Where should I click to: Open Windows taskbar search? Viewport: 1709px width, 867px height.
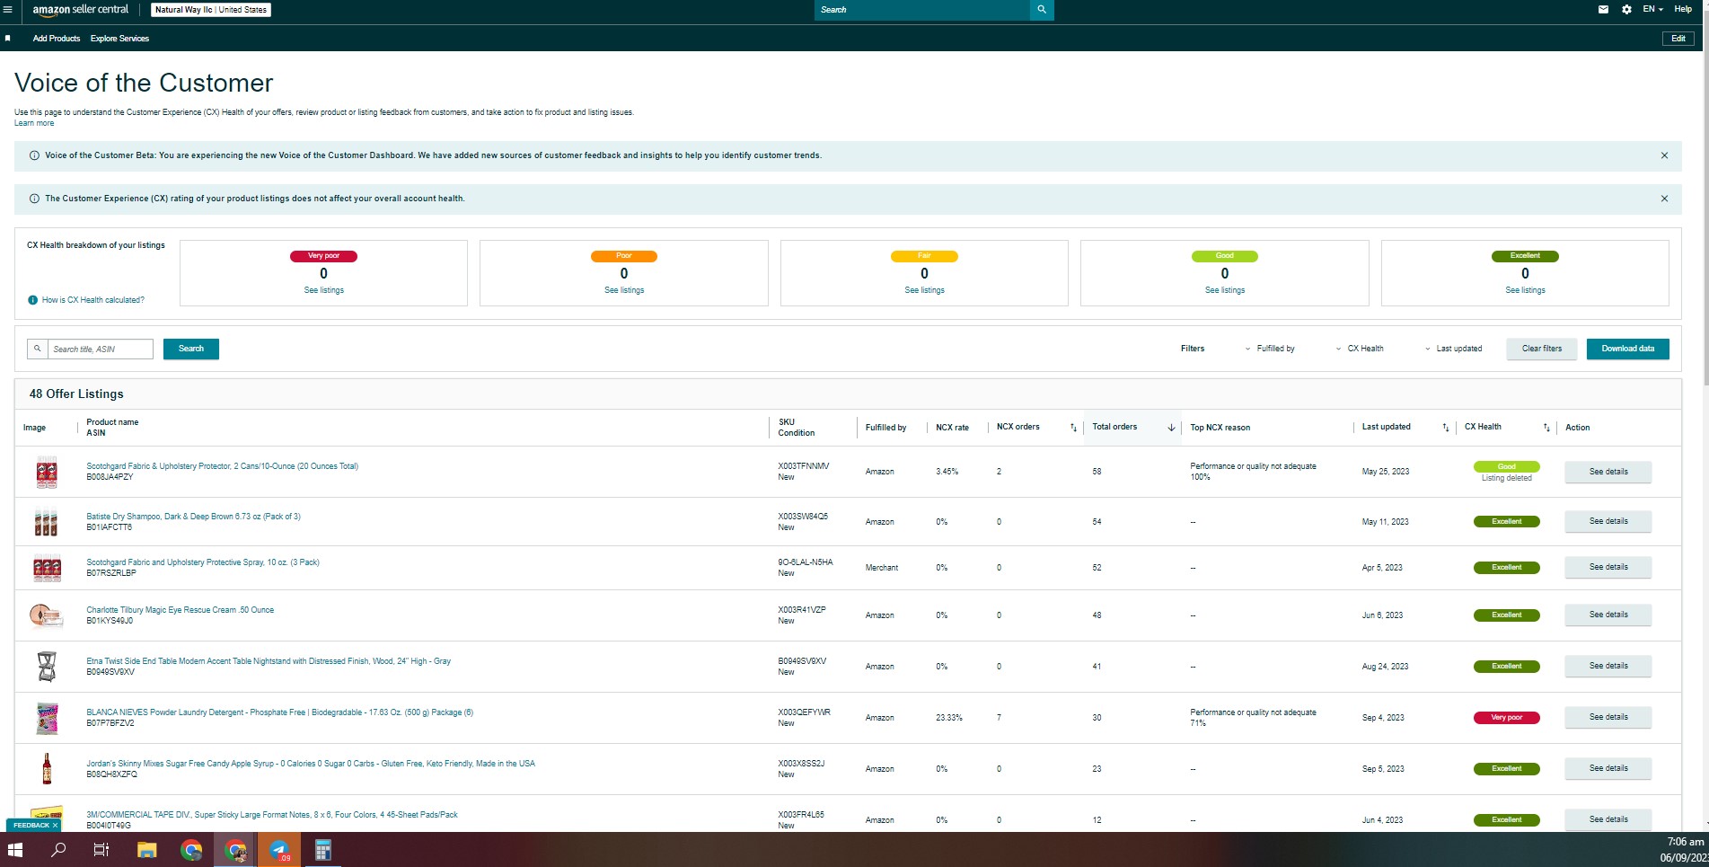click(x=58, y=850)
